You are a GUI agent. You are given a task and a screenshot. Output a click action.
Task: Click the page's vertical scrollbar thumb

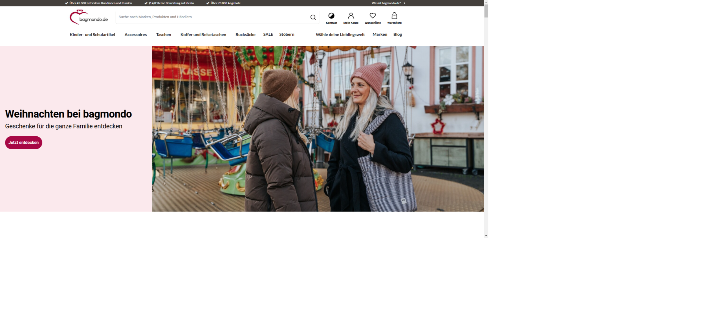click(486, 11)
